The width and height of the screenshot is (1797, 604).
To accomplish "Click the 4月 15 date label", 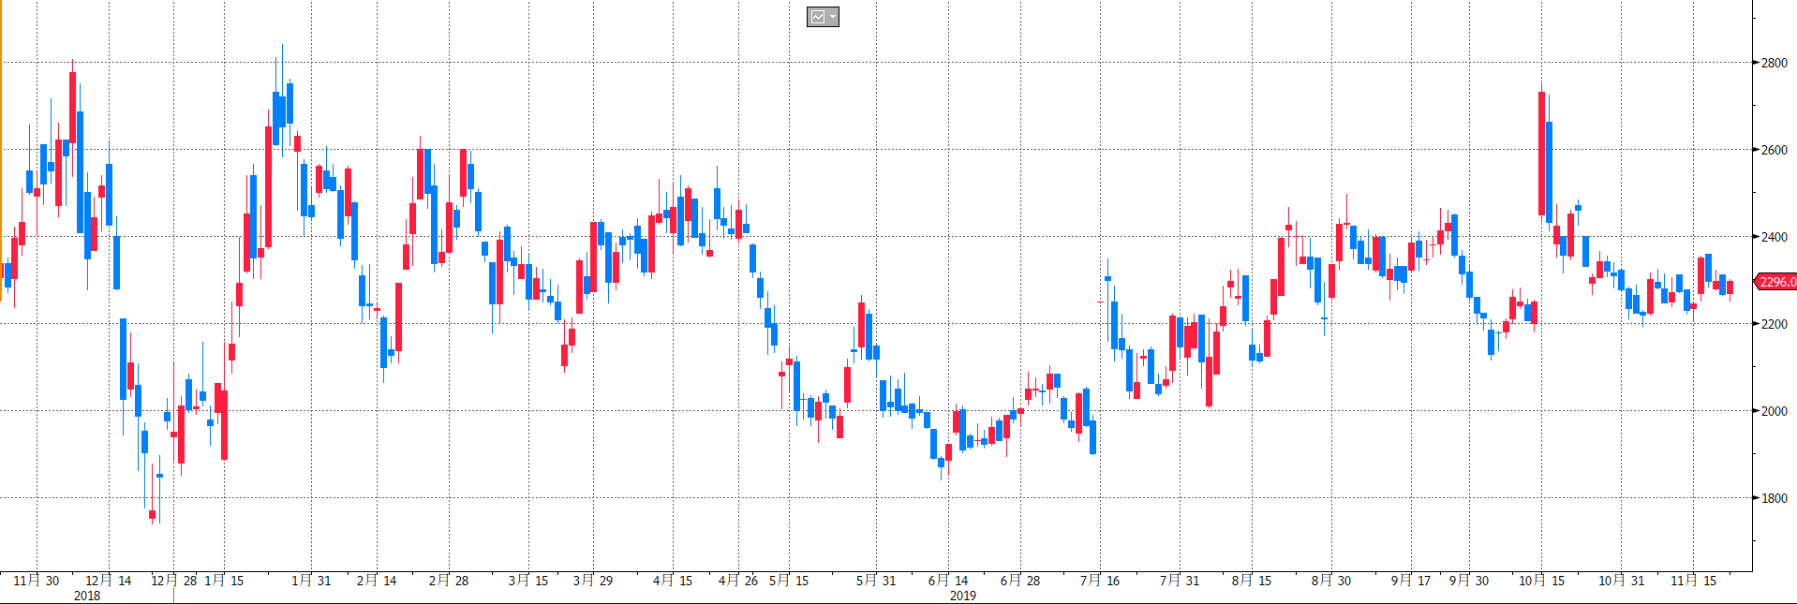I will coord(673,581).
